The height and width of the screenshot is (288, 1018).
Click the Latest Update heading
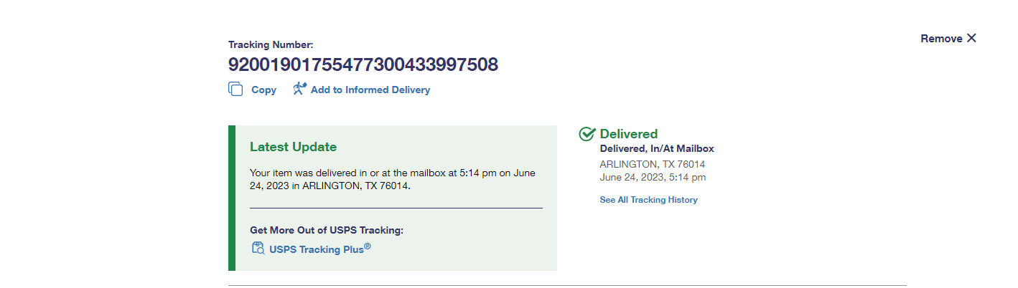(x=293, y=147)
